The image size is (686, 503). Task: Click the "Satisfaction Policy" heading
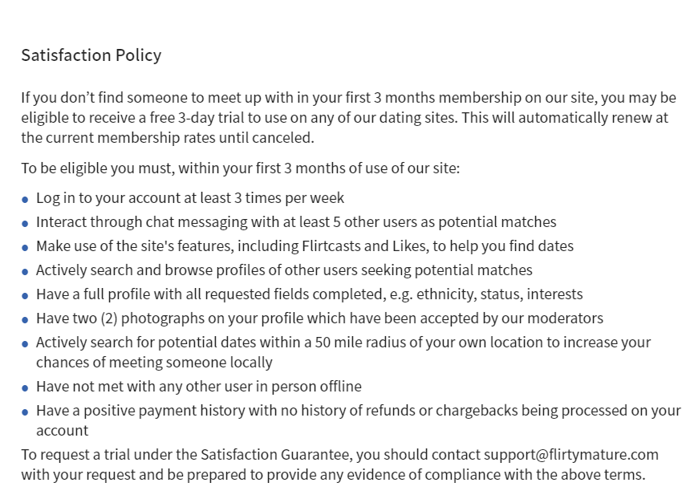pyautogui.click(x=91, y=55)
